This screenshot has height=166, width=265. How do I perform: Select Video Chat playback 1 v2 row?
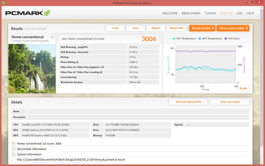109,67
